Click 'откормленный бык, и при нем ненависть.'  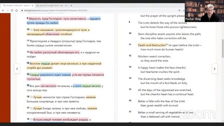point(54,113)
